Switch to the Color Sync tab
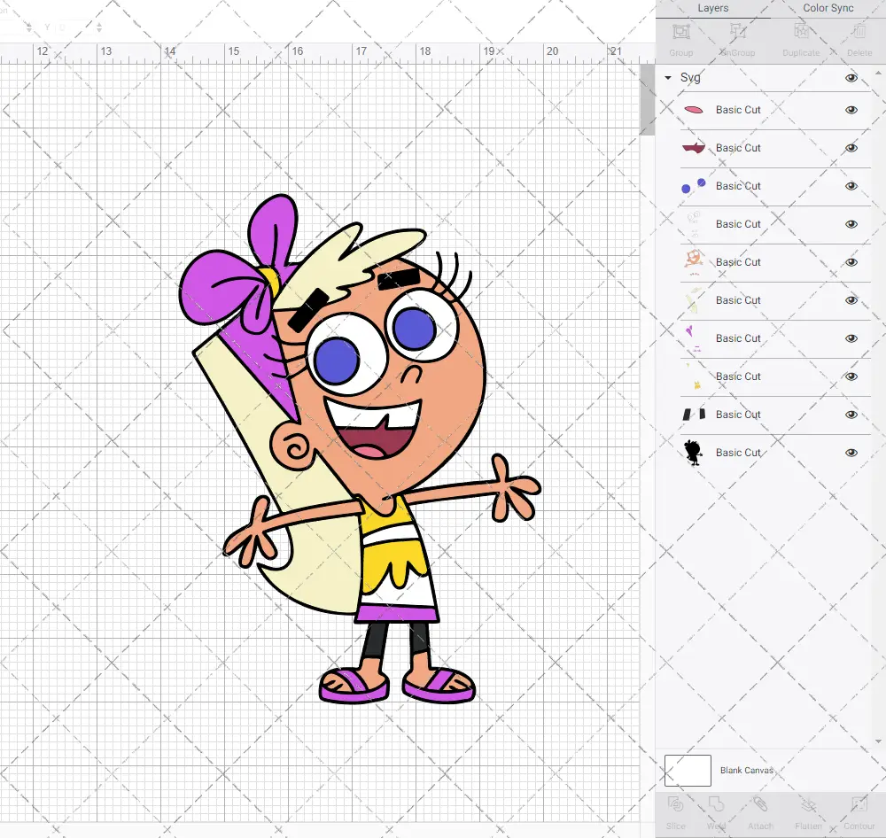The height and width of the screenshot is (838, 886). (828, 8)
